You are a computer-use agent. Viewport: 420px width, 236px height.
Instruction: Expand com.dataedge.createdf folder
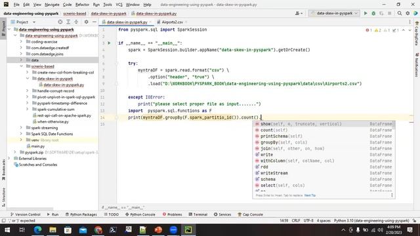click(21, 48)
